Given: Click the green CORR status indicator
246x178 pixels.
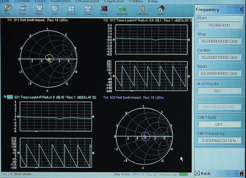Looking at the screenshot, I should (x=183, y=174).
